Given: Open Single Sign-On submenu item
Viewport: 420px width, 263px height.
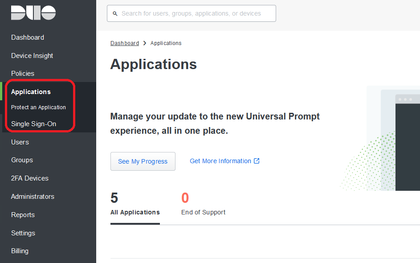Looking at the screenshot, I should click(33, 124).
